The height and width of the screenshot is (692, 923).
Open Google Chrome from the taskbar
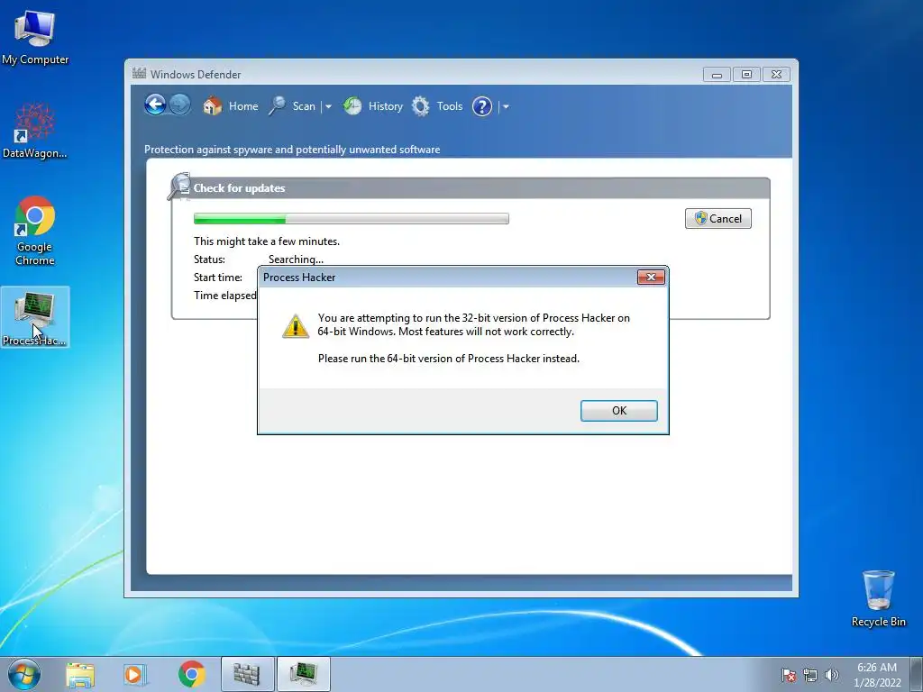coord(191,674)
